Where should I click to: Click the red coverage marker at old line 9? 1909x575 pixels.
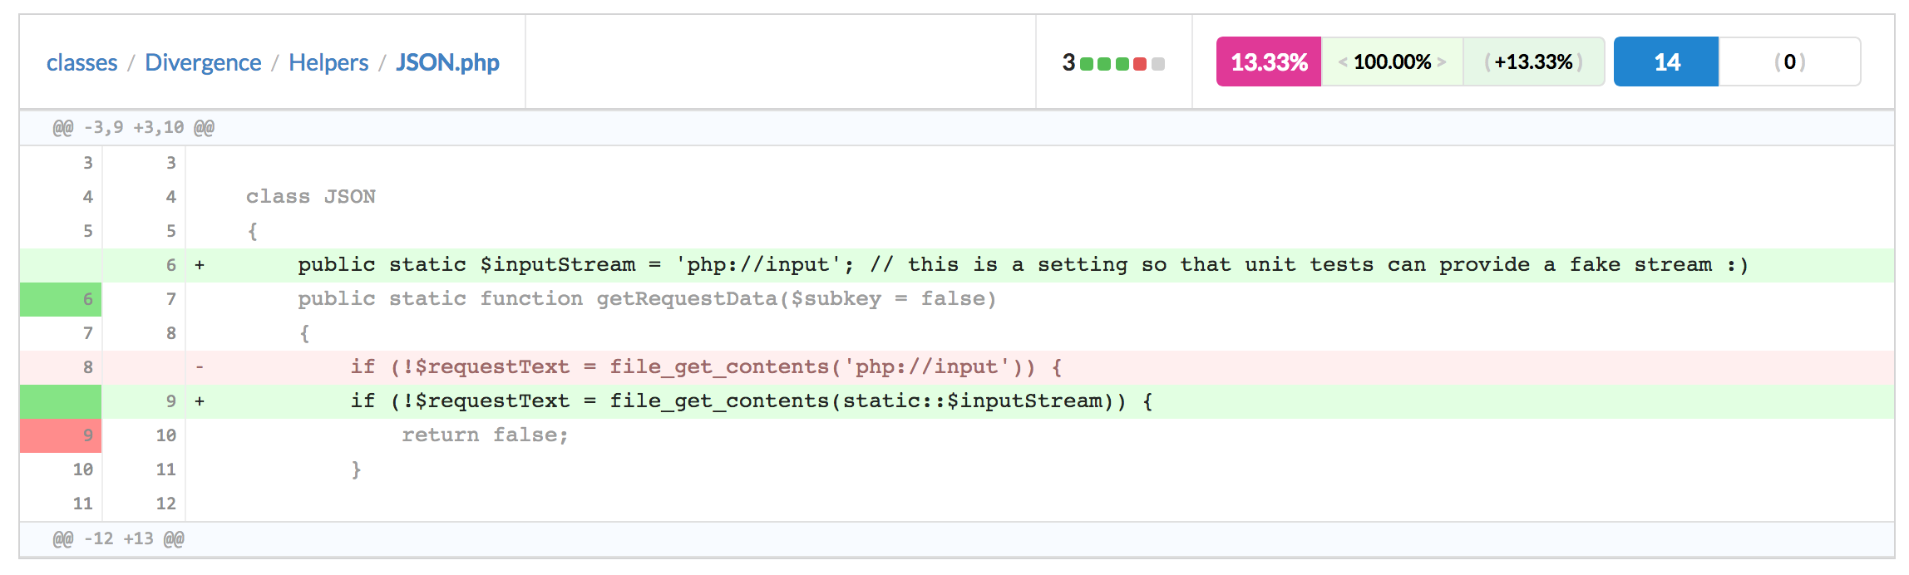tap(61, 435)
